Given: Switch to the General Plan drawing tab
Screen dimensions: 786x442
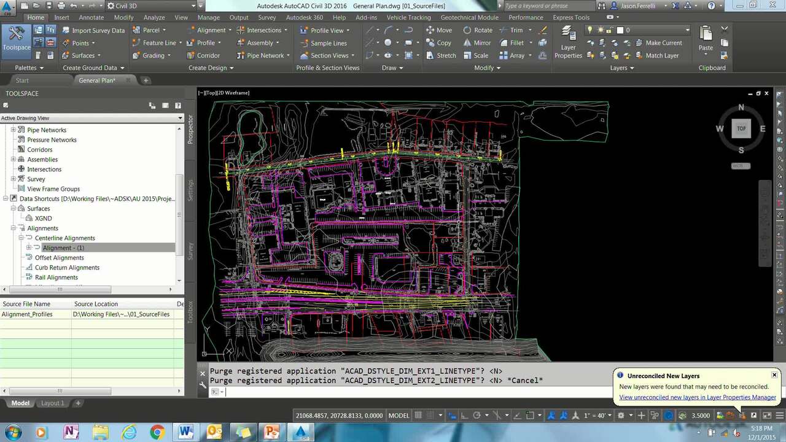Looking at the screenshot, I should point(97,80).
